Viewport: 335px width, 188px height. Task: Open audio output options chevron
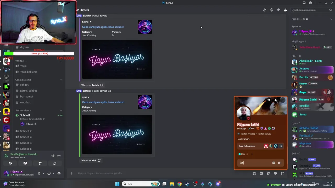pos(53,173)
